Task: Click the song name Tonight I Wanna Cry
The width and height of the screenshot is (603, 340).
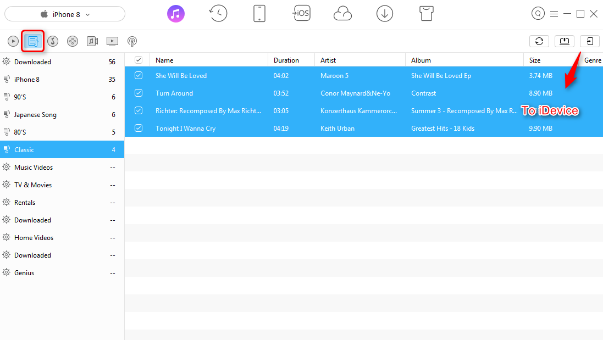Action: 185,129
